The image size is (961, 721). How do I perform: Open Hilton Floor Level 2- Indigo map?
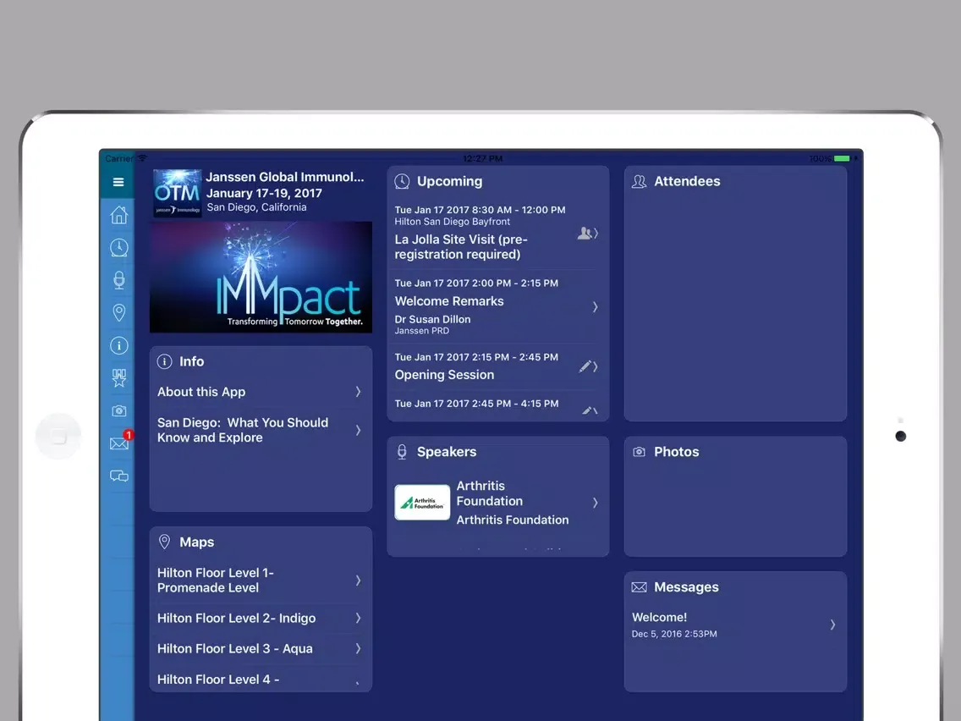(x=261, y=618)
